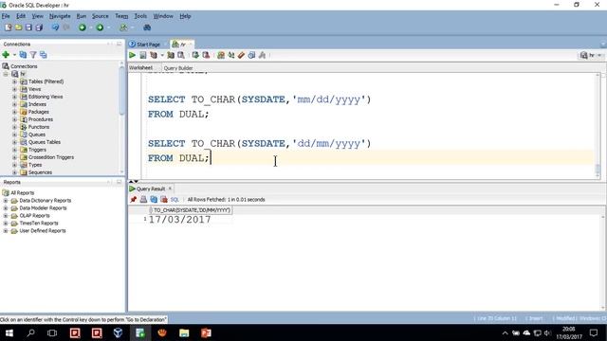
Task: Click the Delete row icon in Query Result toolbar
Action: (164, 200)
